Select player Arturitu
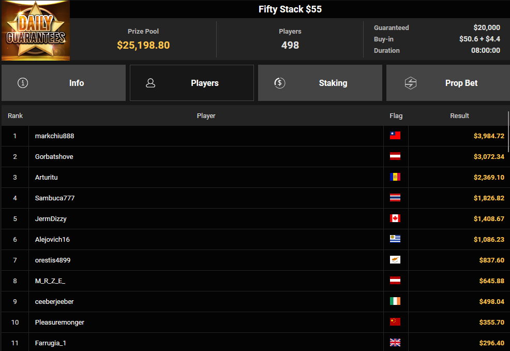The image size is (510, 351). (x=46, y=178)
